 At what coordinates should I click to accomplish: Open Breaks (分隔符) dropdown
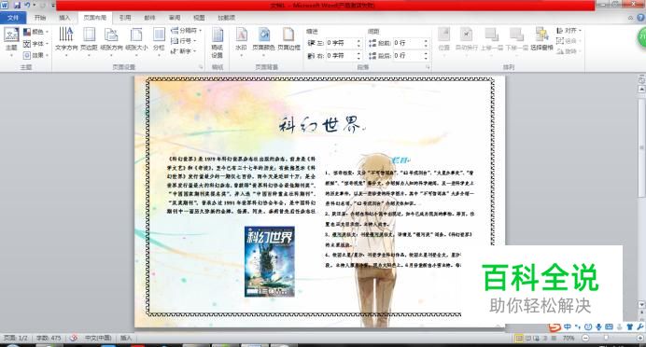tap(186, 31)
